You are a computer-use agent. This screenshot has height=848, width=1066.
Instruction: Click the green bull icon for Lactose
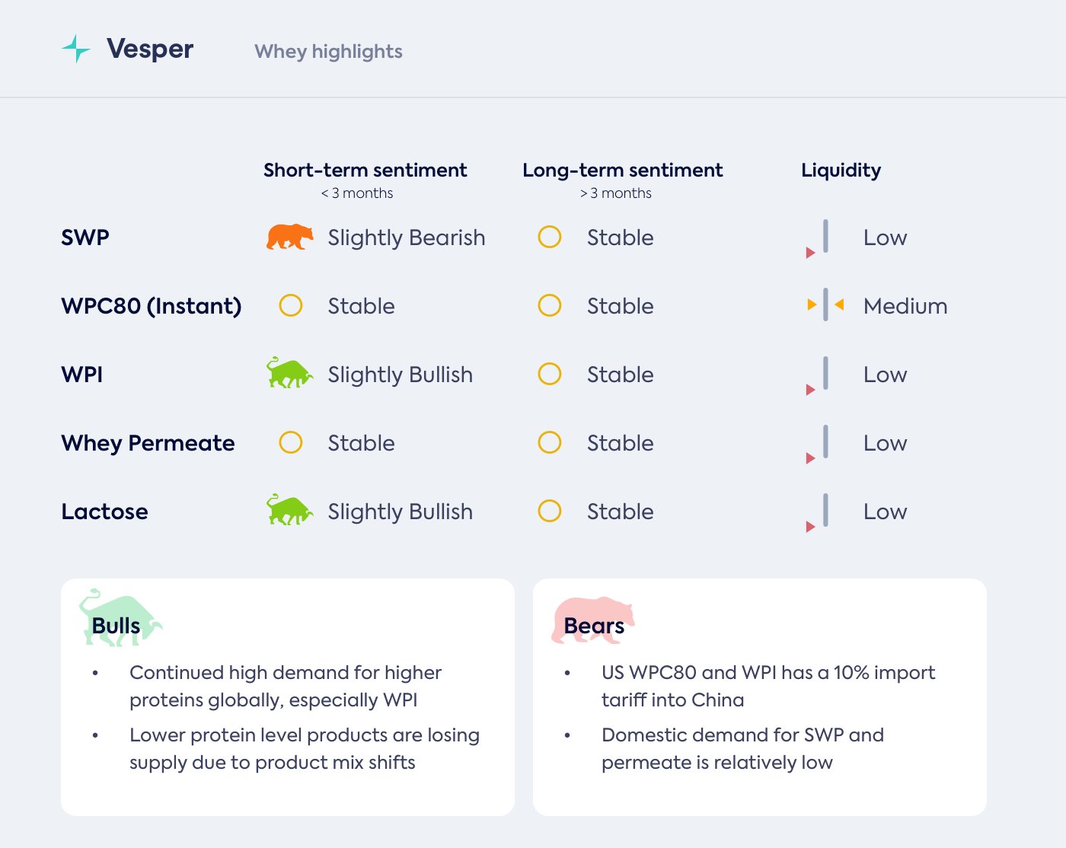289,510
